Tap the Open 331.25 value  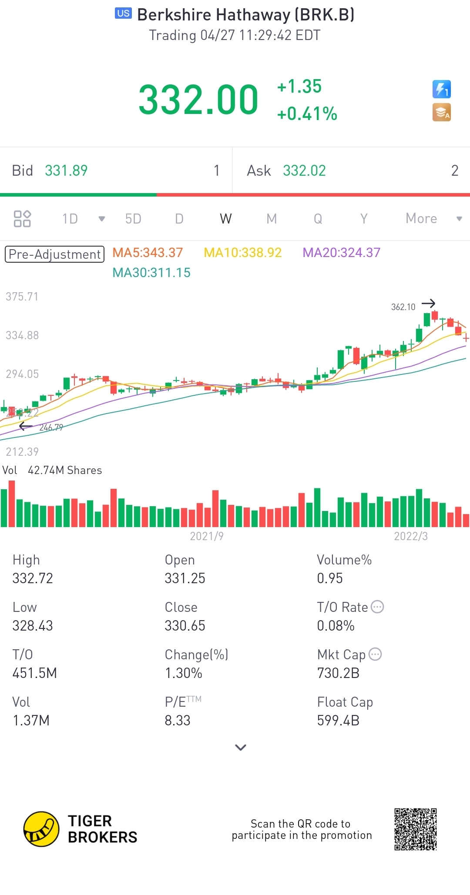pos(185,578)
